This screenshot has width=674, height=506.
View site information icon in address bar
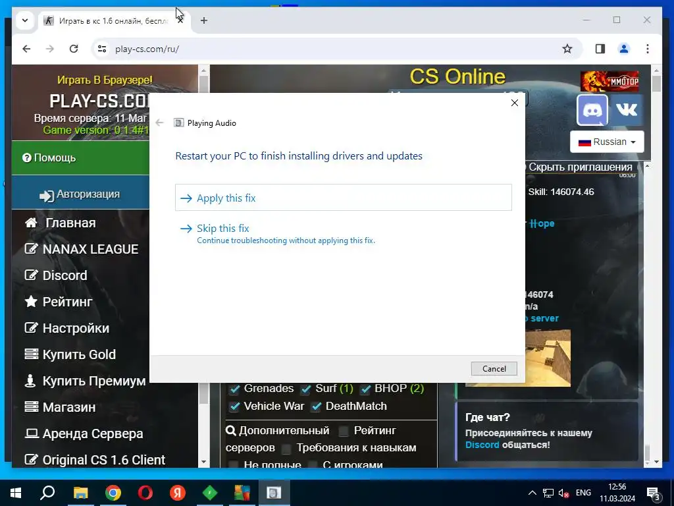102,49
